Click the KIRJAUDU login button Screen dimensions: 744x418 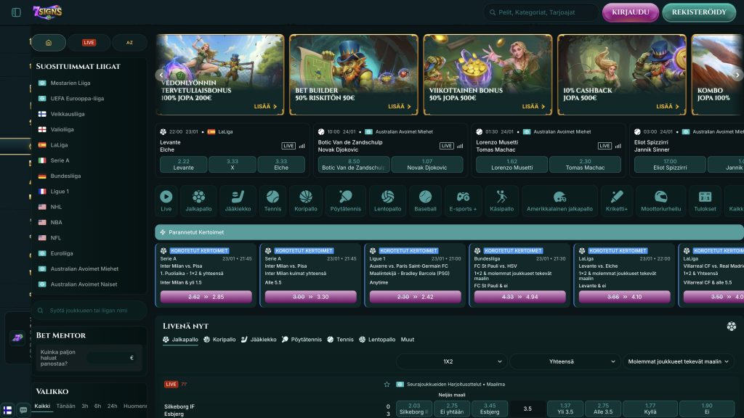pyautogui.click(x=630, y=12)
